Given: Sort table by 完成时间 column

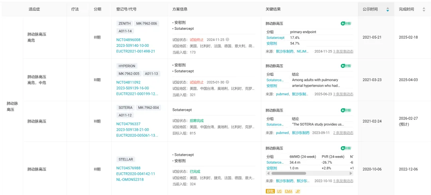Looking at the screenshot, I should tap(423, 9).
